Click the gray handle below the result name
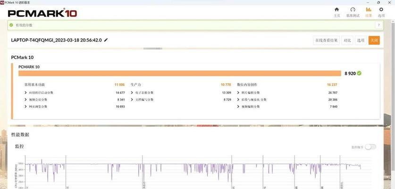 pyautogui.click(x=152, y=49)
